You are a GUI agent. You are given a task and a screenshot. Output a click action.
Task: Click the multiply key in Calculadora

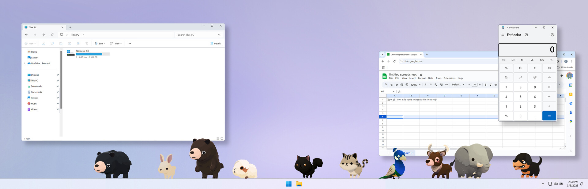coord(549,87)
